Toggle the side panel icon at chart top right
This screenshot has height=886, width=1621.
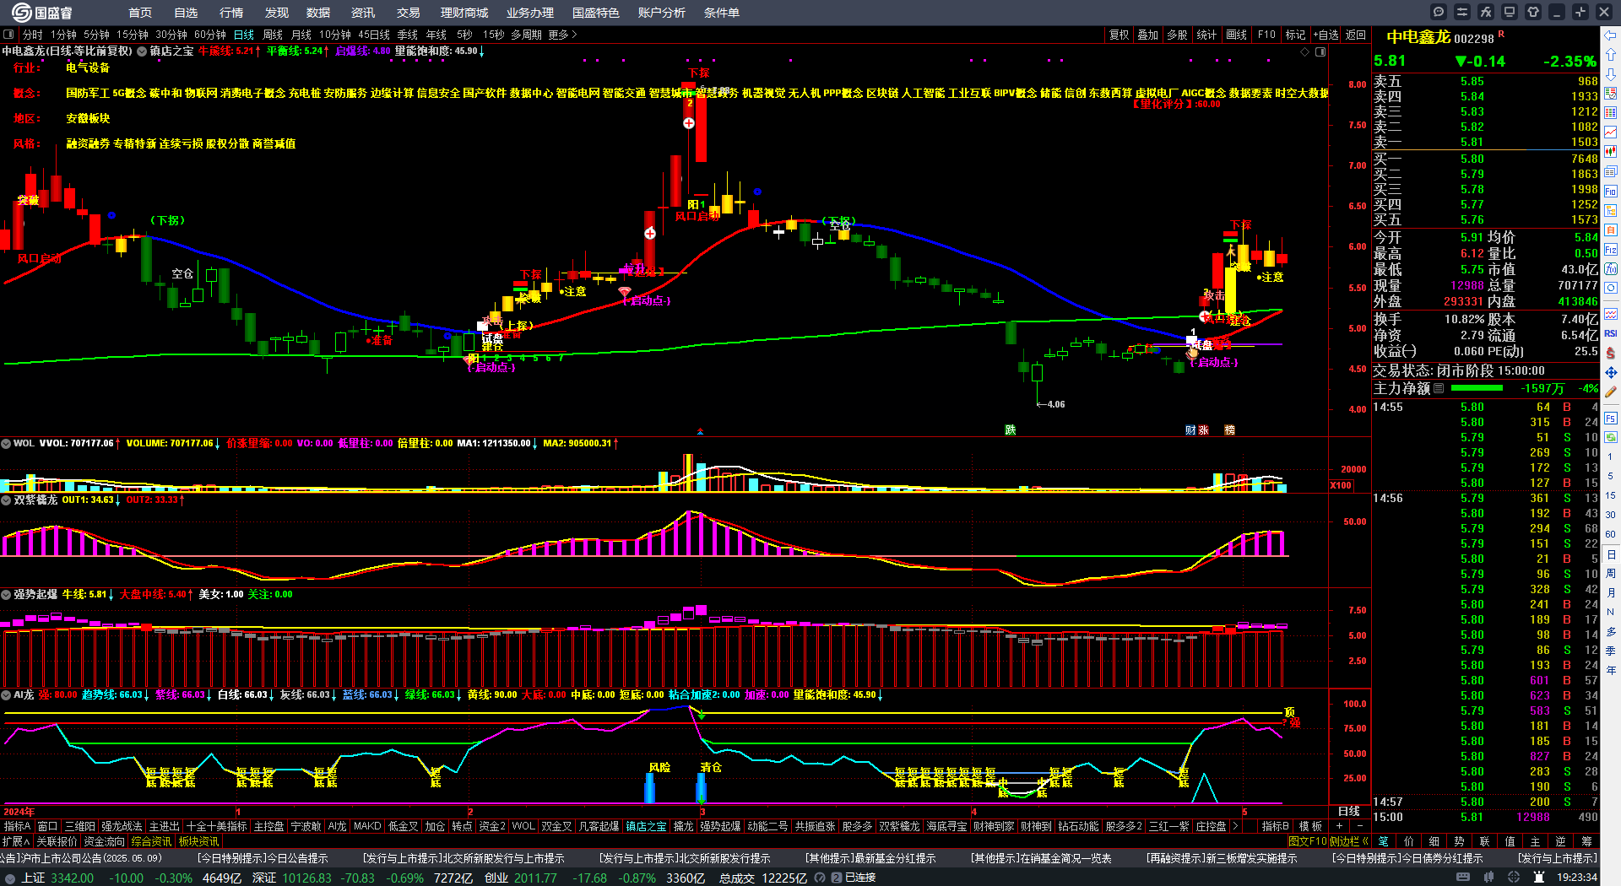(x=1320, y=51)
